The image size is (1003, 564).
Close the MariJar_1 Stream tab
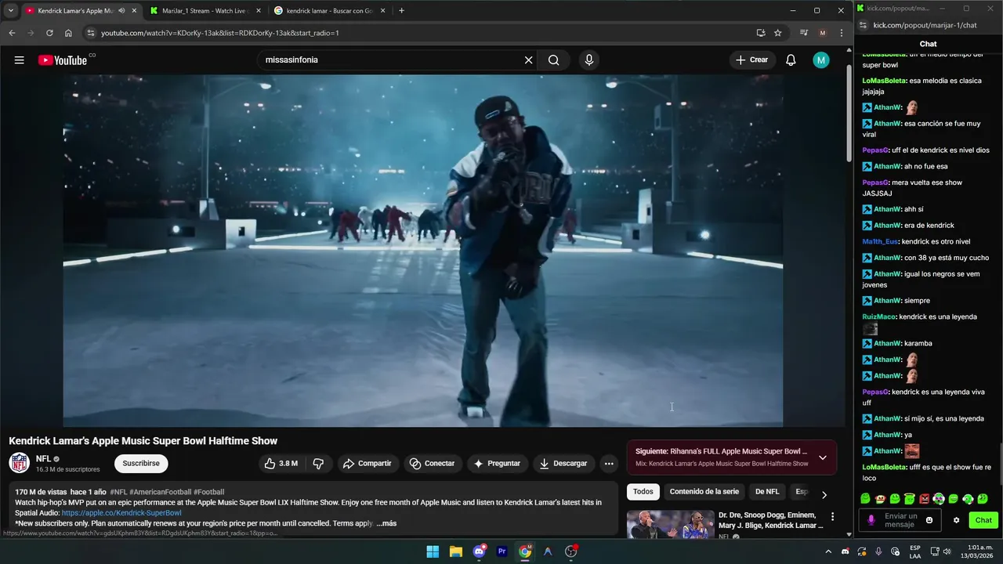click(x=259, y=11)
